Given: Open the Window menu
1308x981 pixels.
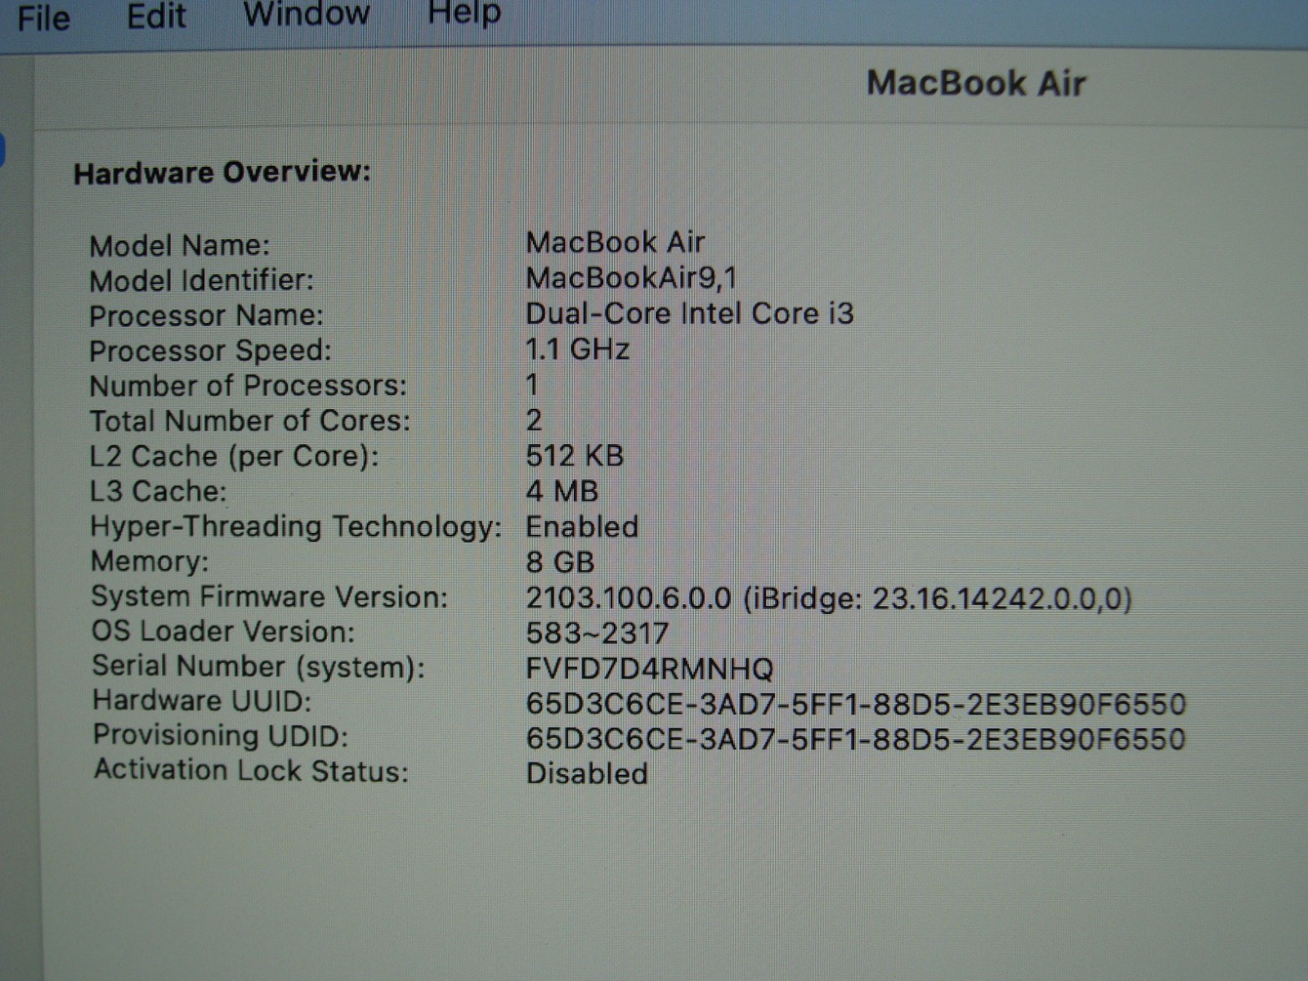Looking at the screenshot, I should point(307,14).
